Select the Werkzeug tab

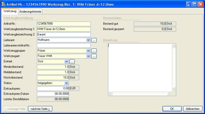point(10,11)
